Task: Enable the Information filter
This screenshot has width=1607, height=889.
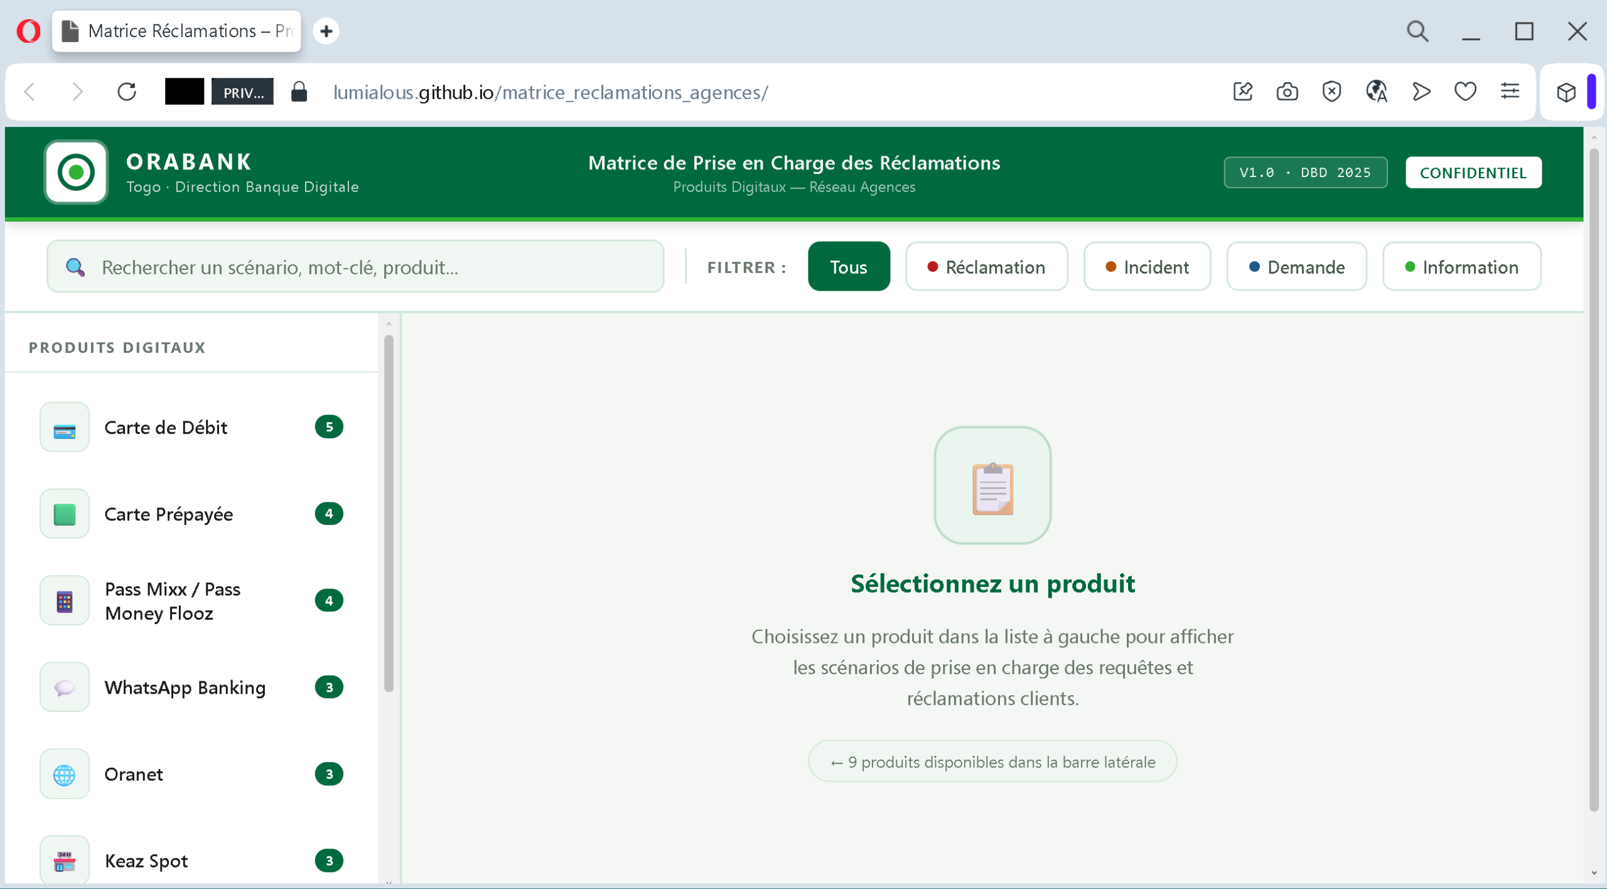Action: point(1461,267)
